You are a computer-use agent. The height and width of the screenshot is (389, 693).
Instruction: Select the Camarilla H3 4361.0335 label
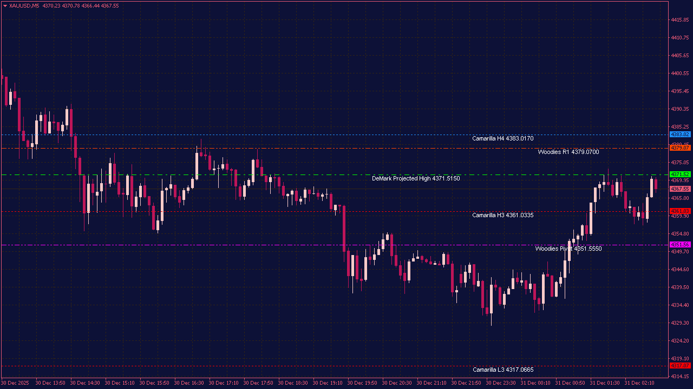point(502,215)
